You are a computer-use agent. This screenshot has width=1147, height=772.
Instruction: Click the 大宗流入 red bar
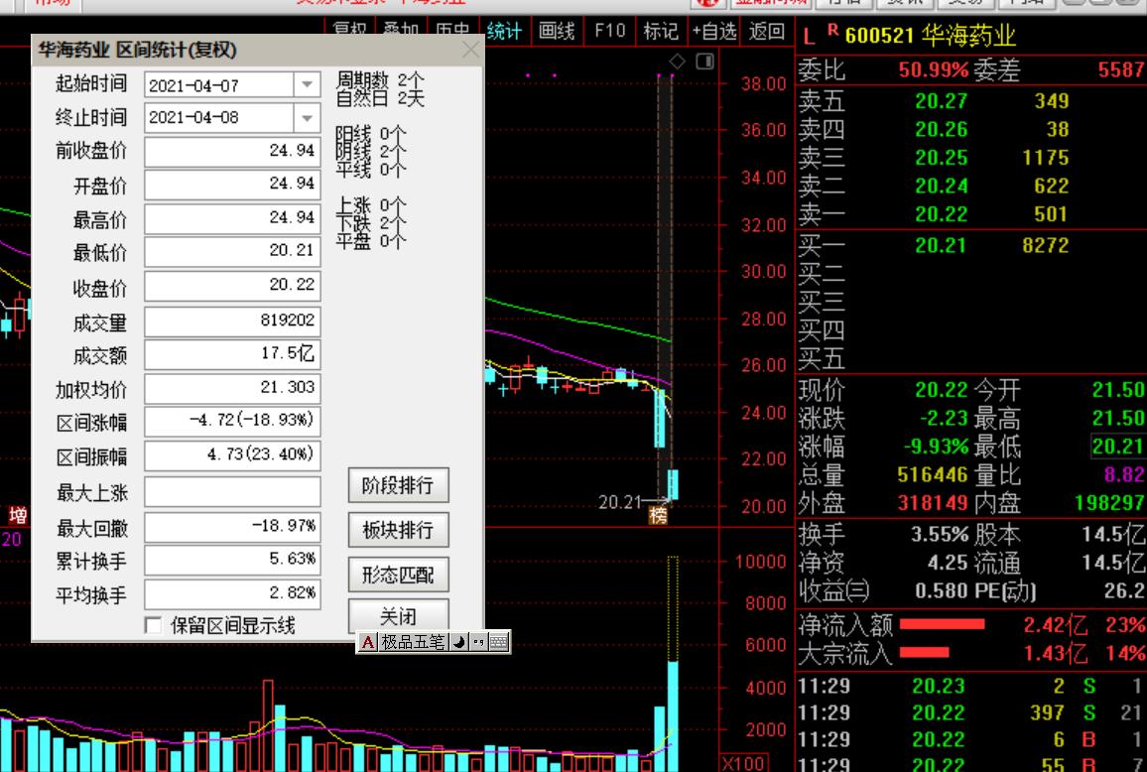(x=924, y=652)
